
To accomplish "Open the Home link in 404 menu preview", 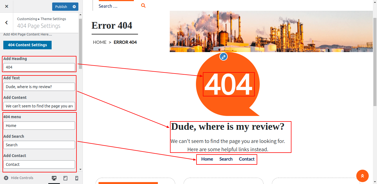I will [207, 159].
